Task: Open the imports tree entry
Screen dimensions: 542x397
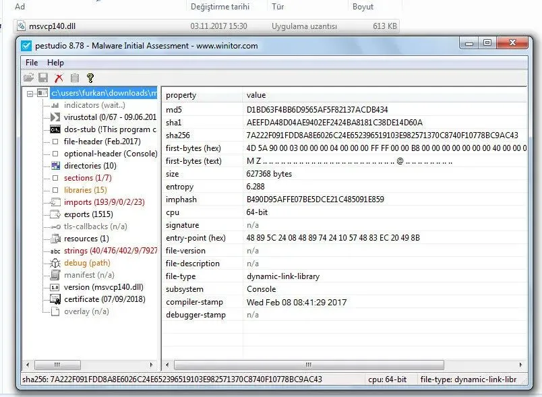Action: coord(102,202)
